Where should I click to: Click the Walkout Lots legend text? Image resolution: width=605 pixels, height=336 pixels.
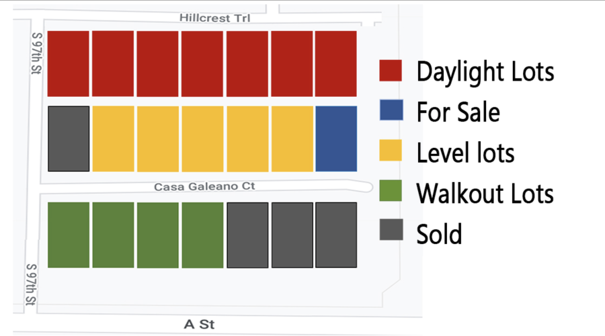point(485,194)
